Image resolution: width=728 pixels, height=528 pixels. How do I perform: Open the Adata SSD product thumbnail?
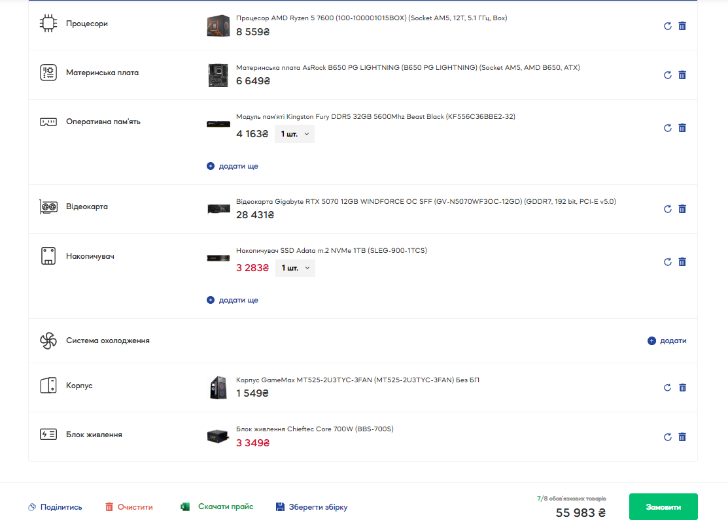point(218,258)
